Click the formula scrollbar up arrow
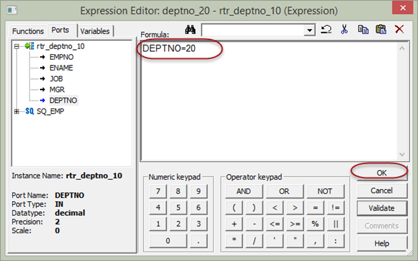418x261 pixels. pos(402,48)
